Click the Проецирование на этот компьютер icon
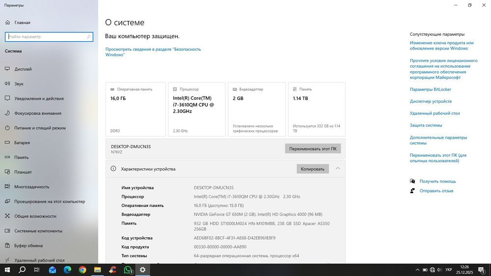This screenshot has width=491, height=276. (x=7, y=201)
